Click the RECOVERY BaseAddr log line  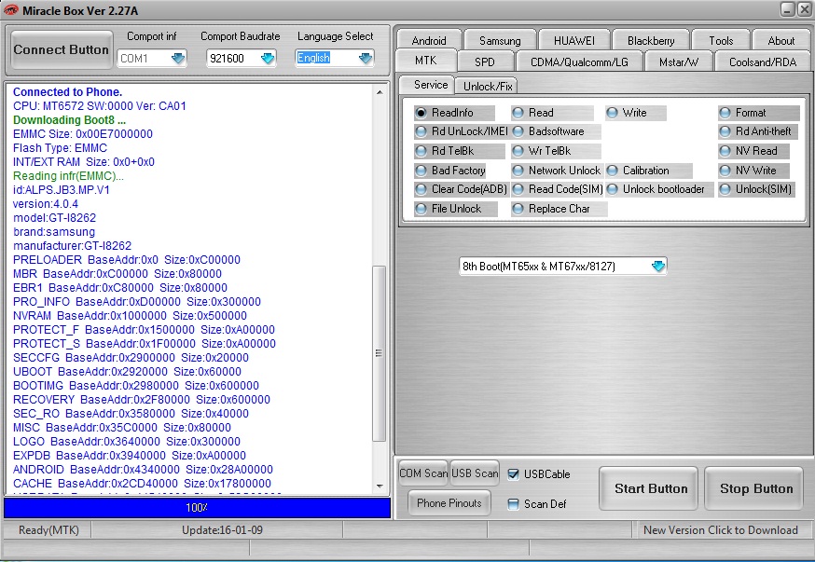point(142,400)
